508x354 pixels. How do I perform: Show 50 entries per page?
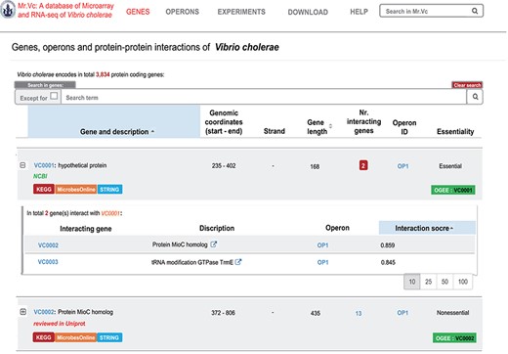click(x=444, y=282)
